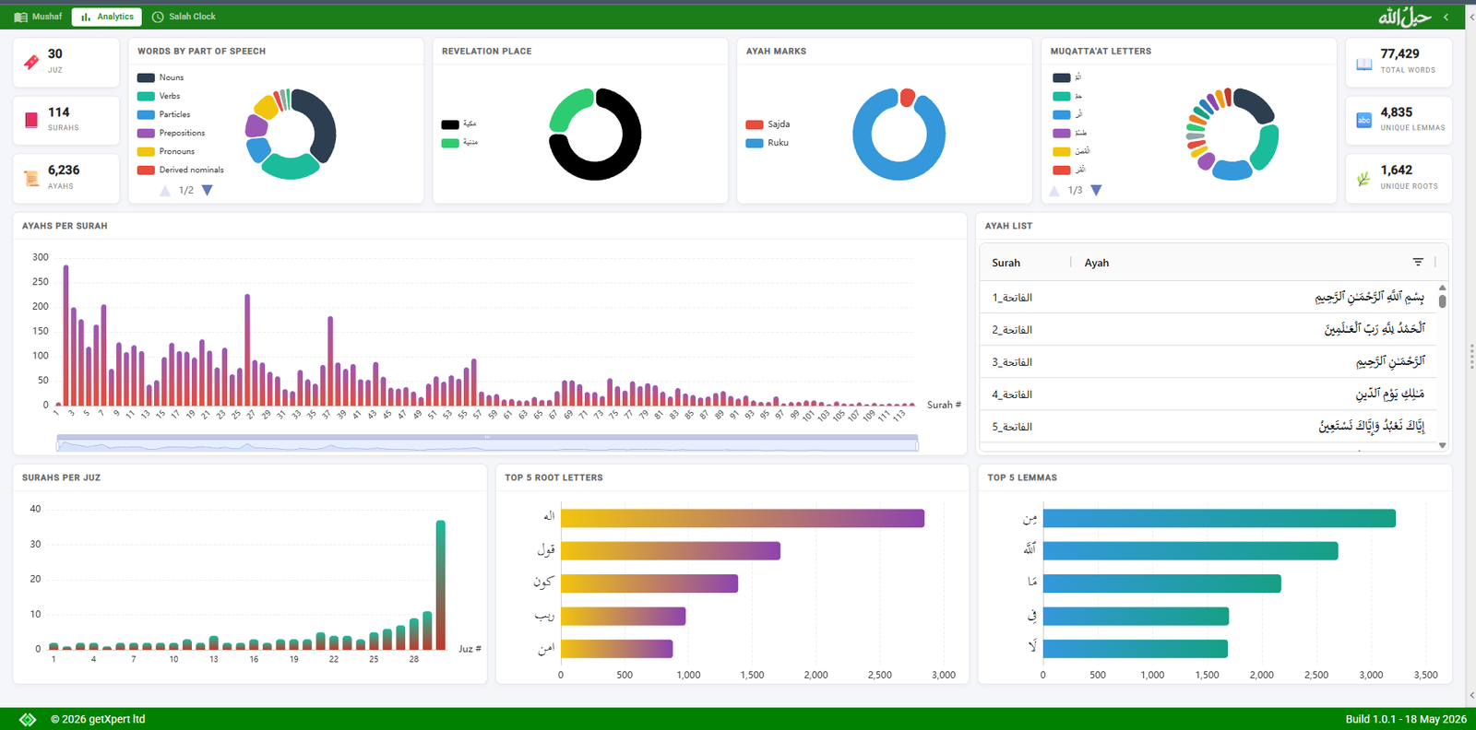Image resolution: width=1476 pixels, height=730 pixels.
Task: Click the getXpert logo icon in footer
Action: (28, 719)
